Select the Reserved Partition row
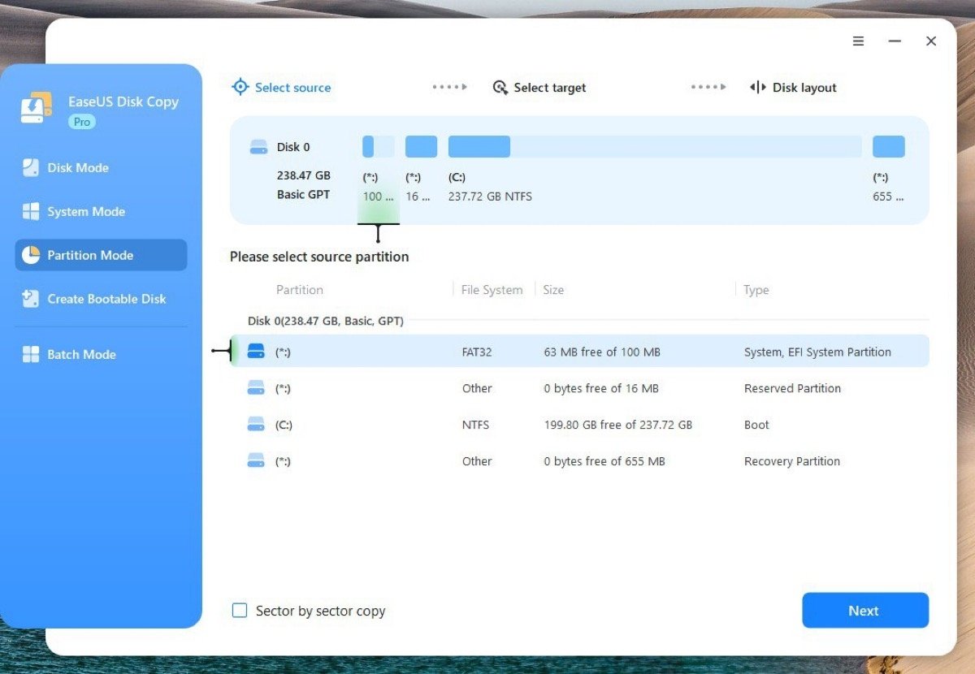Viewport: 975px width, 674px height. (579, 388)
